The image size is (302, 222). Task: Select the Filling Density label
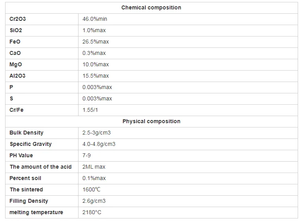click(29, 201)
